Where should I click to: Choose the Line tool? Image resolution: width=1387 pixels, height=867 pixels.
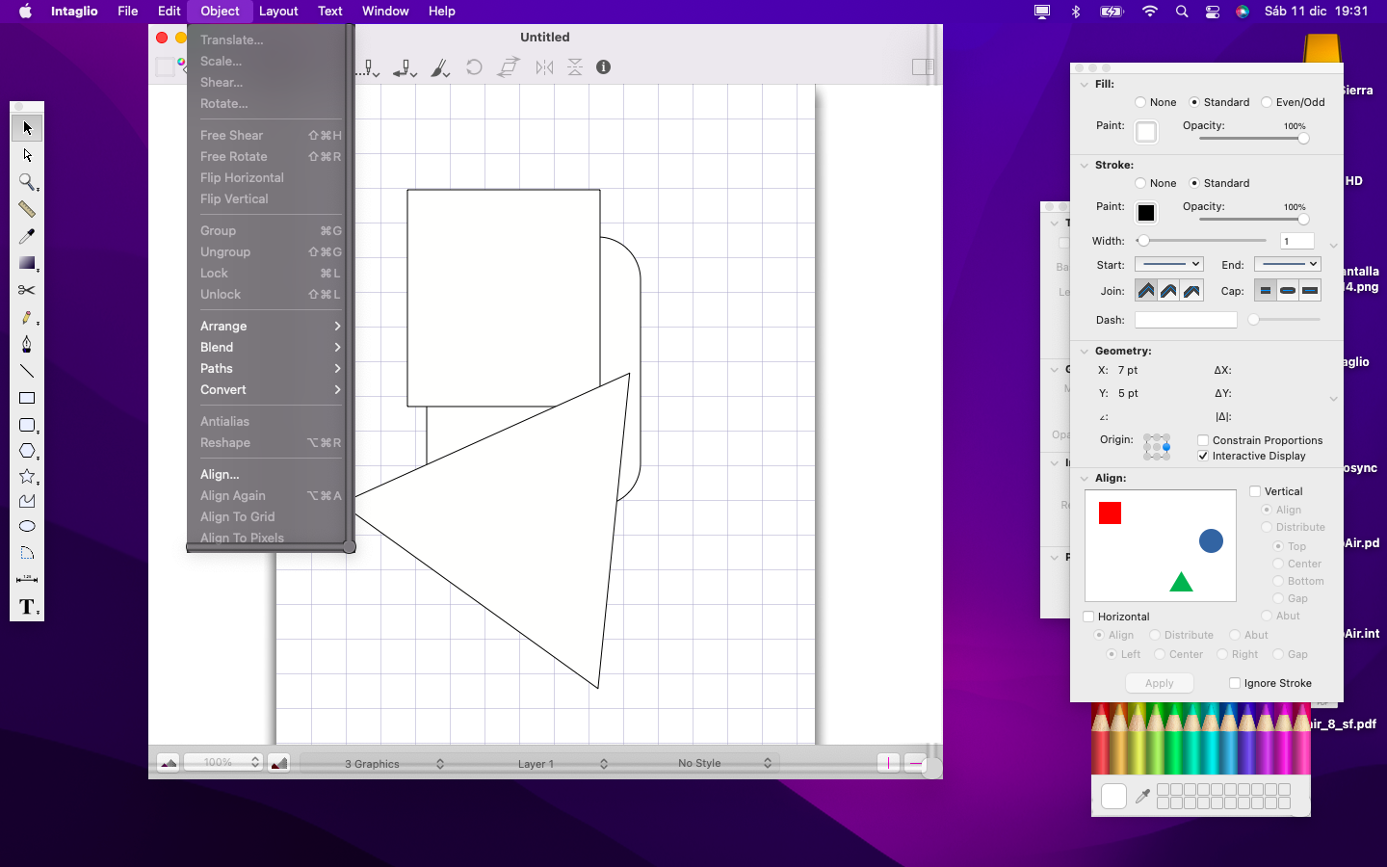tap(27, 371)
